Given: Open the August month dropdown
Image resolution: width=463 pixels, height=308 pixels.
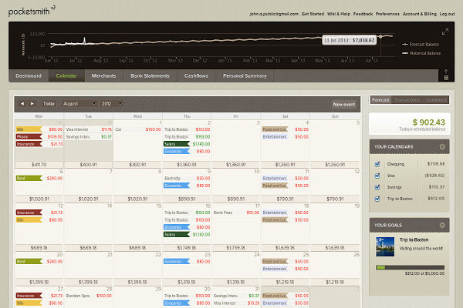Looking at the screenshot, I should [79, 103].
